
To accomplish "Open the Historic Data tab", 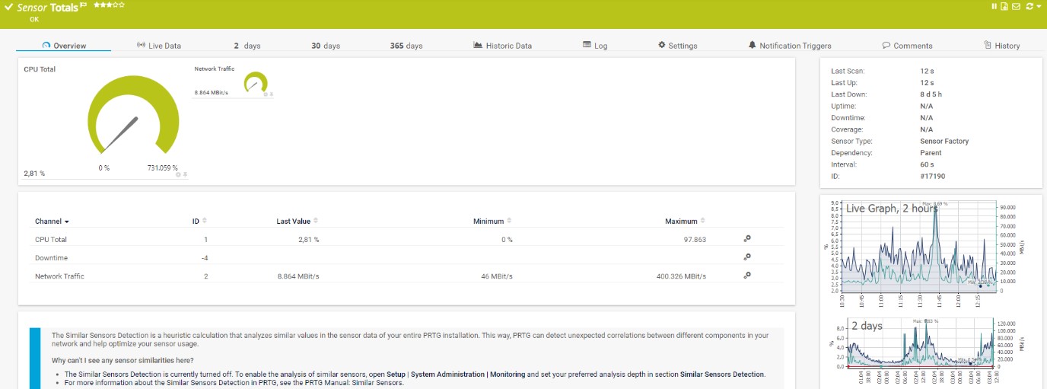I will coord(502,46).
